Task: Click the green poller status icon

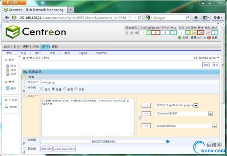Action: (136, 33)
